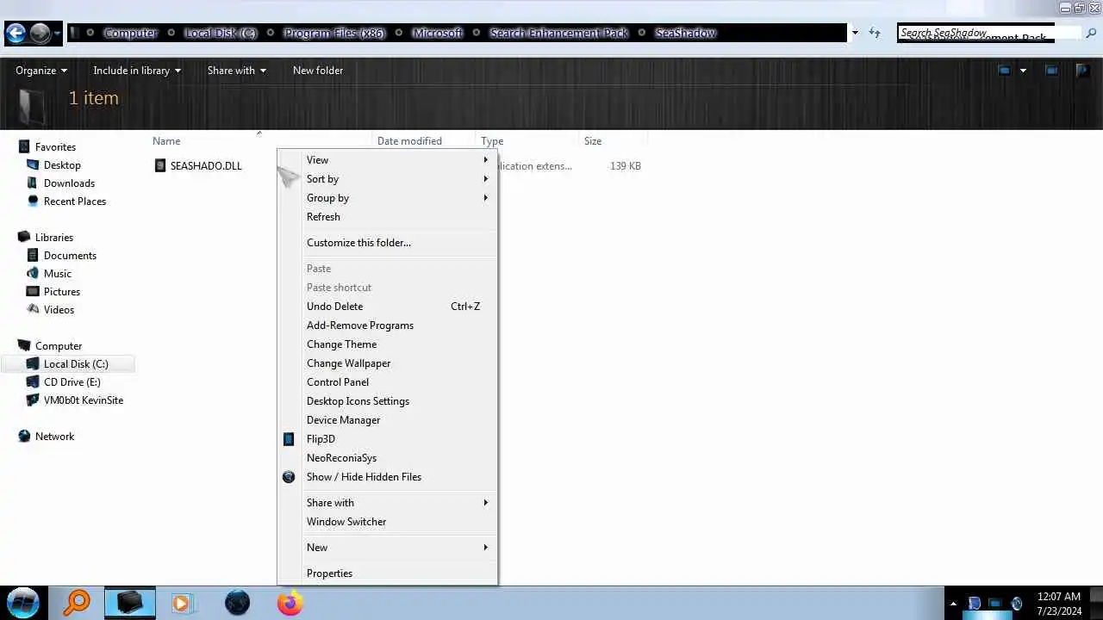Open the address bar history dropdown arrow
1103x620 pixels.
pos(855,33)
